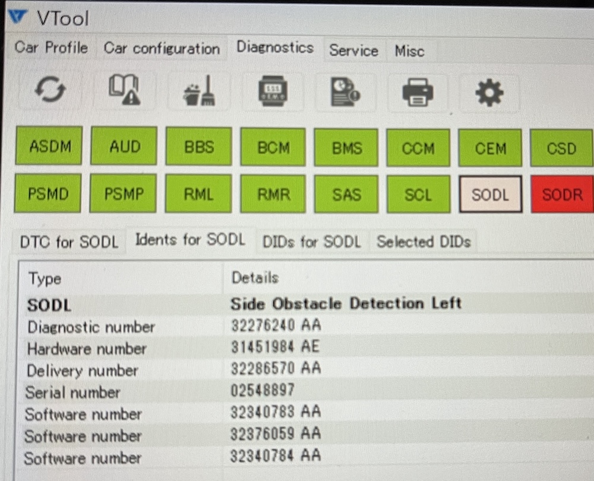Go to the Service tab
Image resolution: width=594 pixels, height=481 pixels.
353,51
